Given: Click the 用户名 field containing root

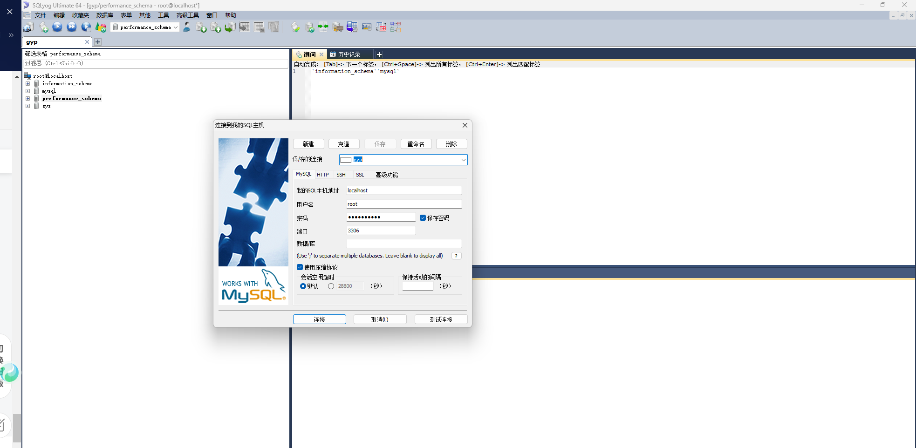Looking at the screenshot, I should click(x=404, y=204).
